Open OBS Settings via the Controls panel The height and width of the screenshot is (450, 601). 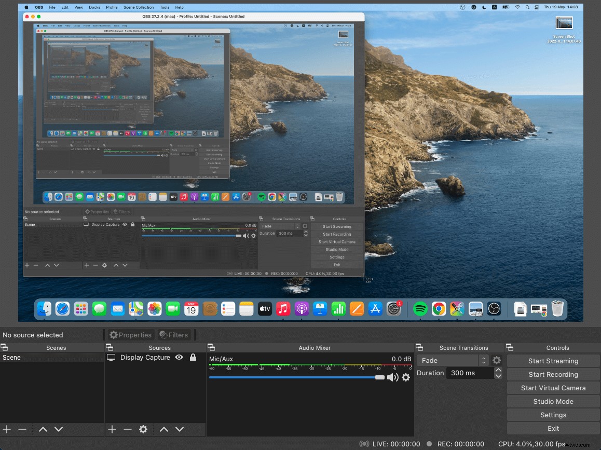click(553, 415)
